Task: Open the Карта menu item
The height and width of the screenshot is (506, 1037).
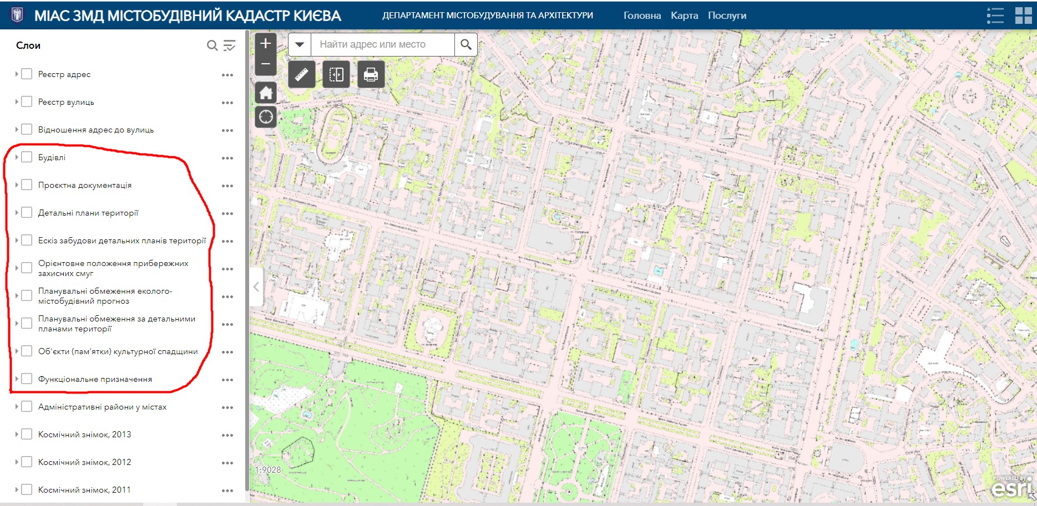Action: coord(684,16)
